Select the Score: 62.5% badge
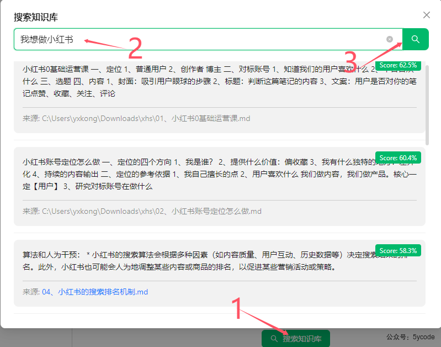Viewport: 441px width, 347px height. (x=398, y=65)
